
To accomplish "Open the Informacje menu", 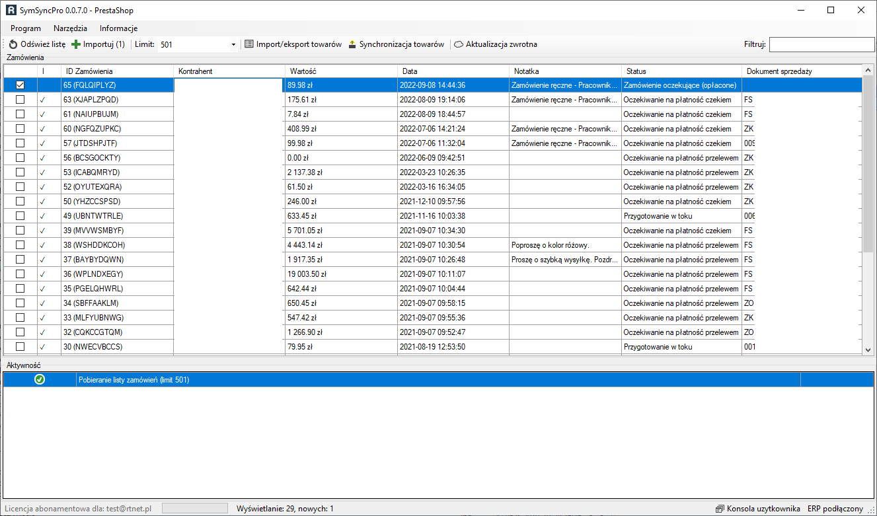I will 118,28.
